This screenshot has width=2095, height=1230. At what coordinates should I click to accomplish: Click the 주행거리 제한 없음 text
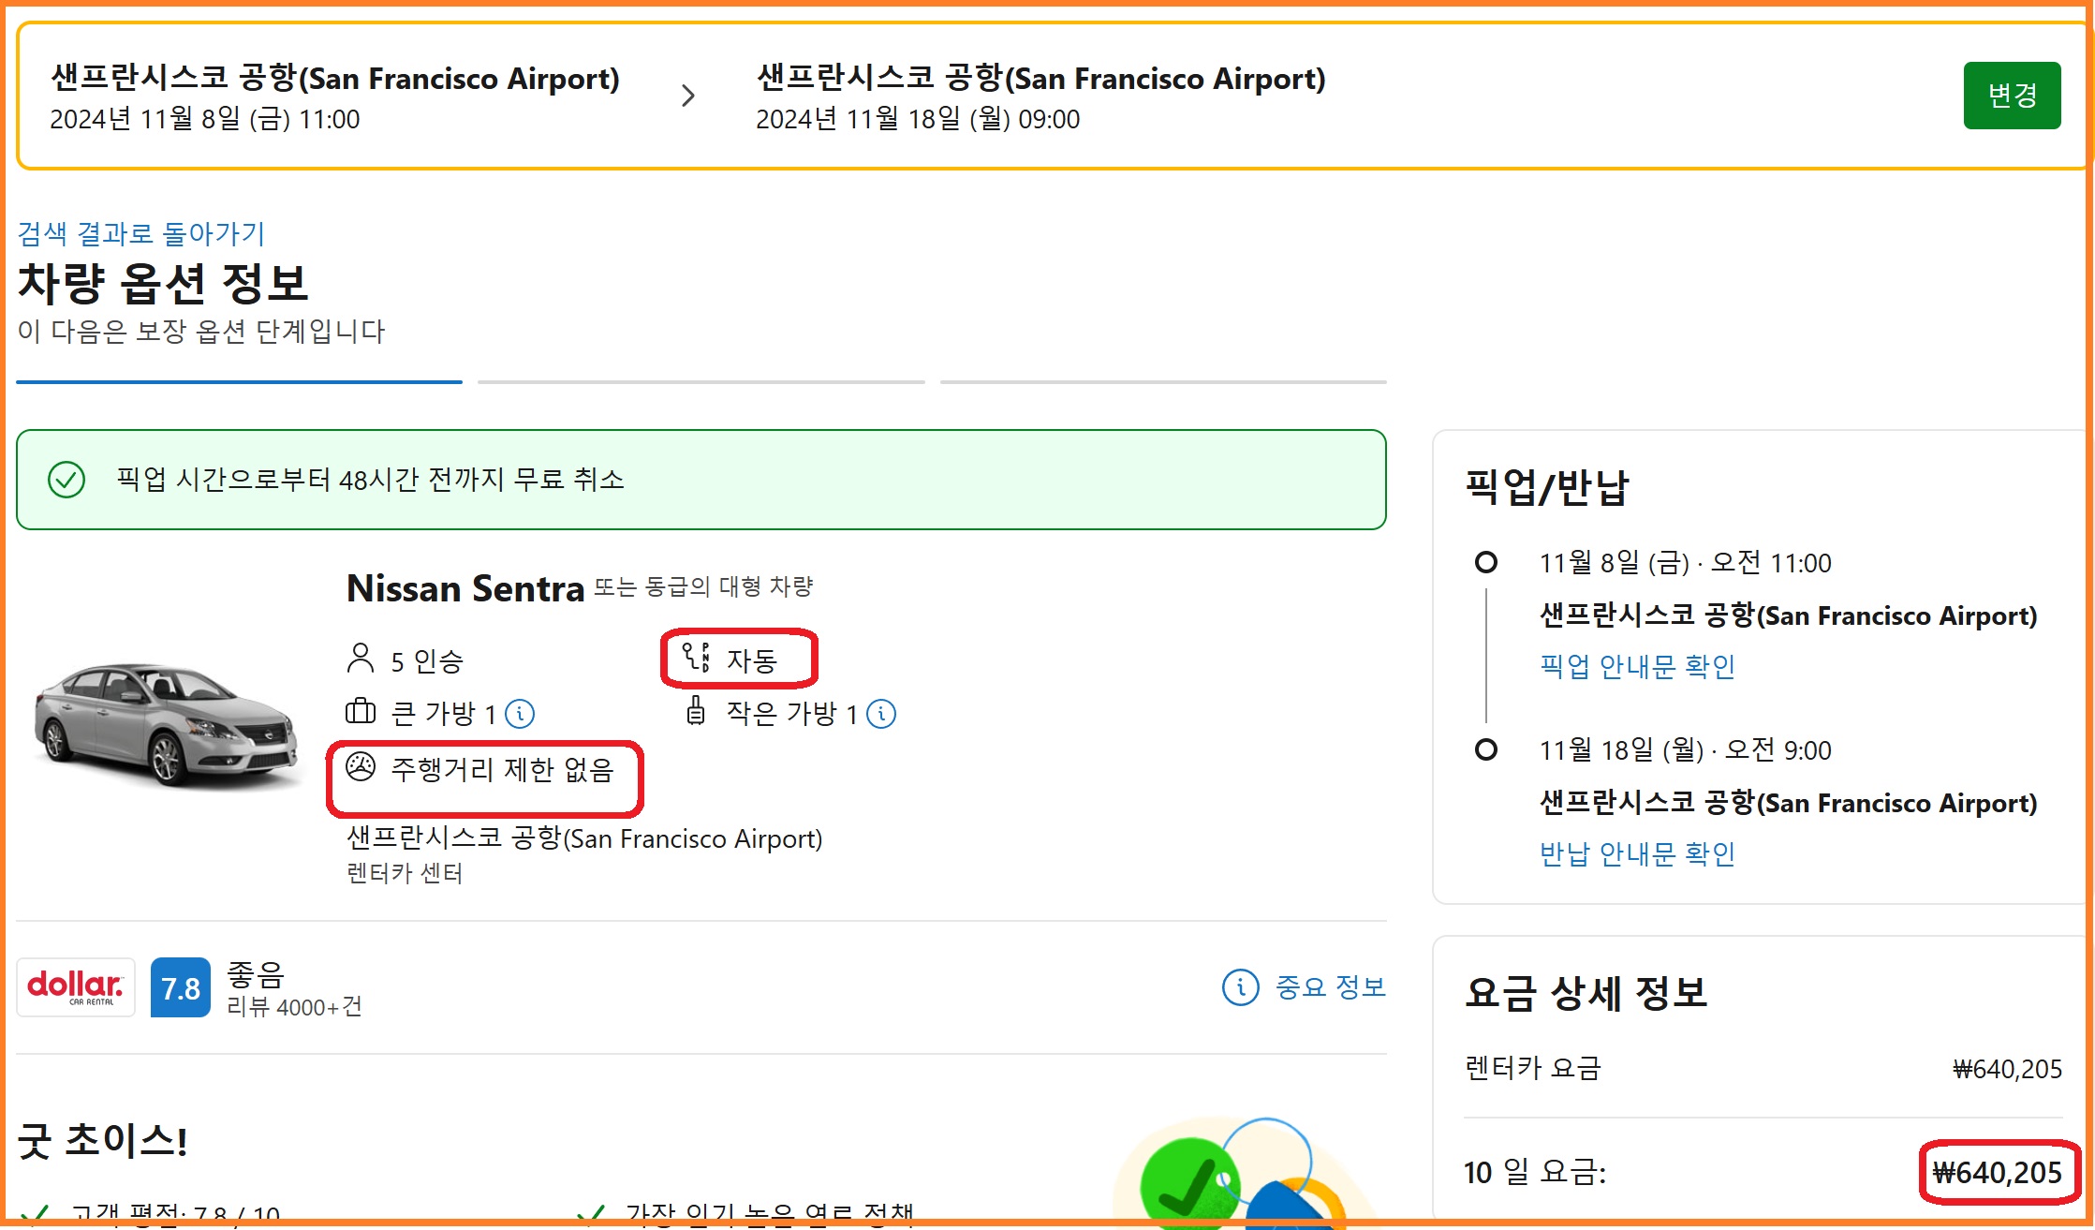tap(502, 769)
